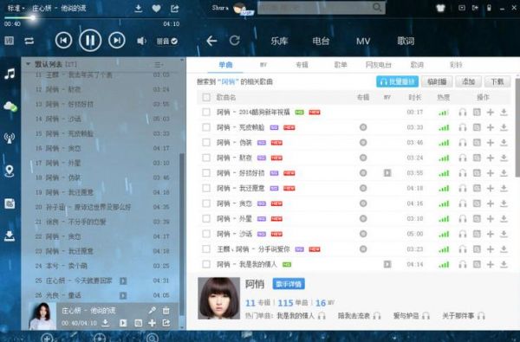This screenshot has width=520, height=342.
Task: Open the location pin sidebar icon
Action: coord(10,171)
